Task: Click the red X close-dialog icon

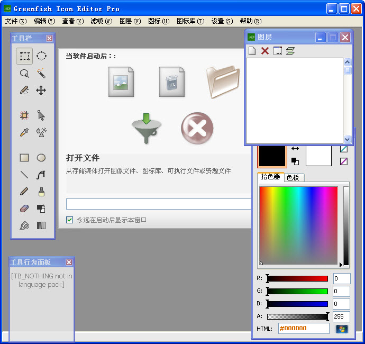Action: (197, 128)
